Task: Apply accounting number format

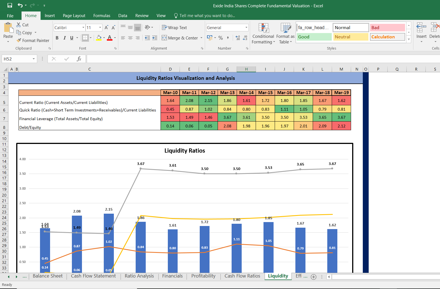Action: [x=210, y=38]
